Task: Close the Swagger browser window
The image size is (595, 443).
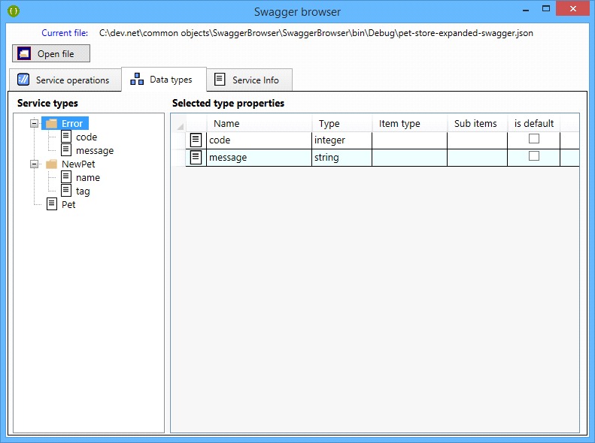Action: click(x=572, y=8)
